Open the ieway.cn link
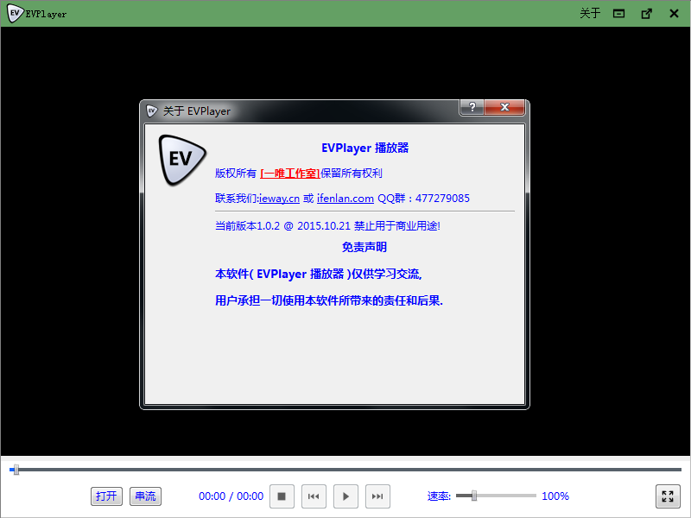691x518 pixels. pos(278,198)
